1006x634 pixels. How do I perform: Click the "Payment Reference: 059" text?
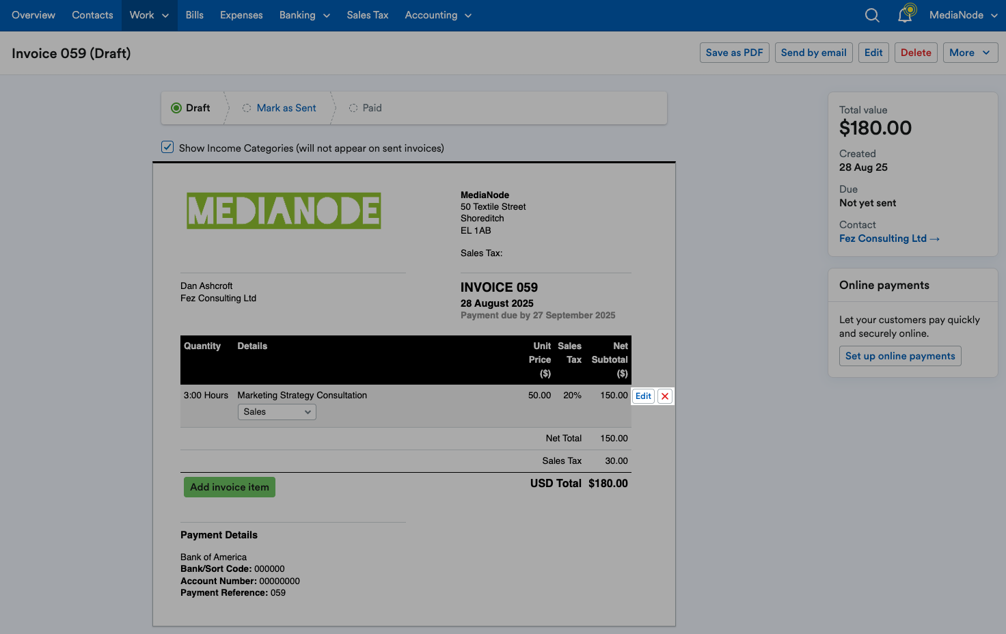point(233,592)
